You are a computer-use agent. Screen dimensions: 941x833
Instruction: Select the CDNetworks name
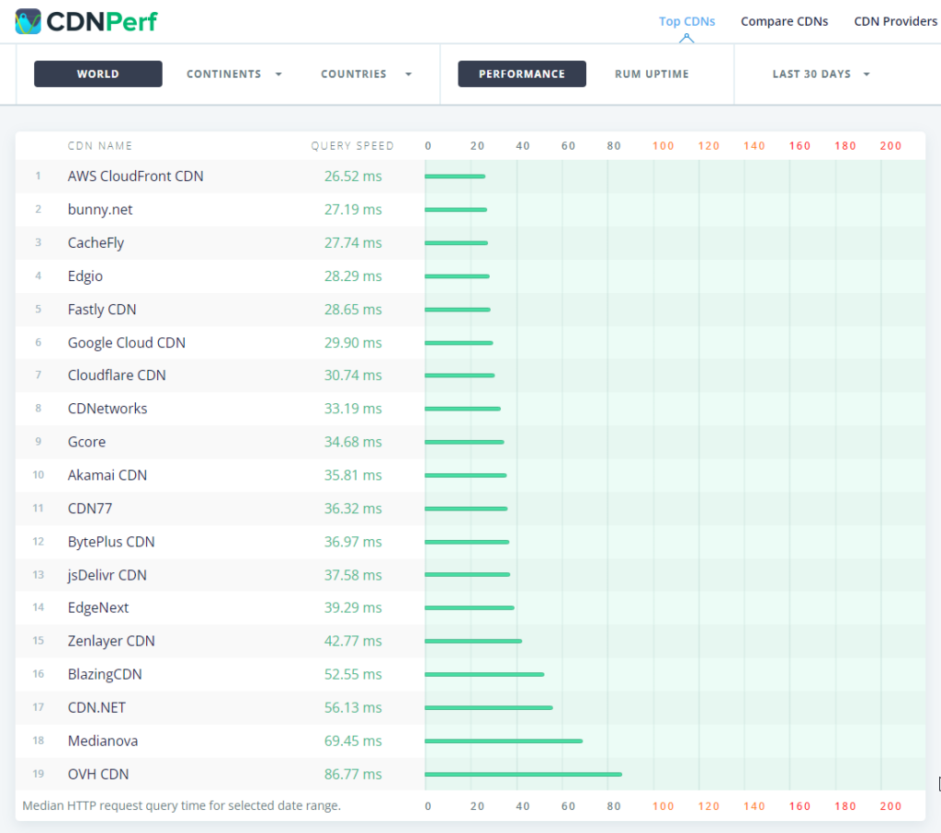pyautogui.click(x=107, y=409)
